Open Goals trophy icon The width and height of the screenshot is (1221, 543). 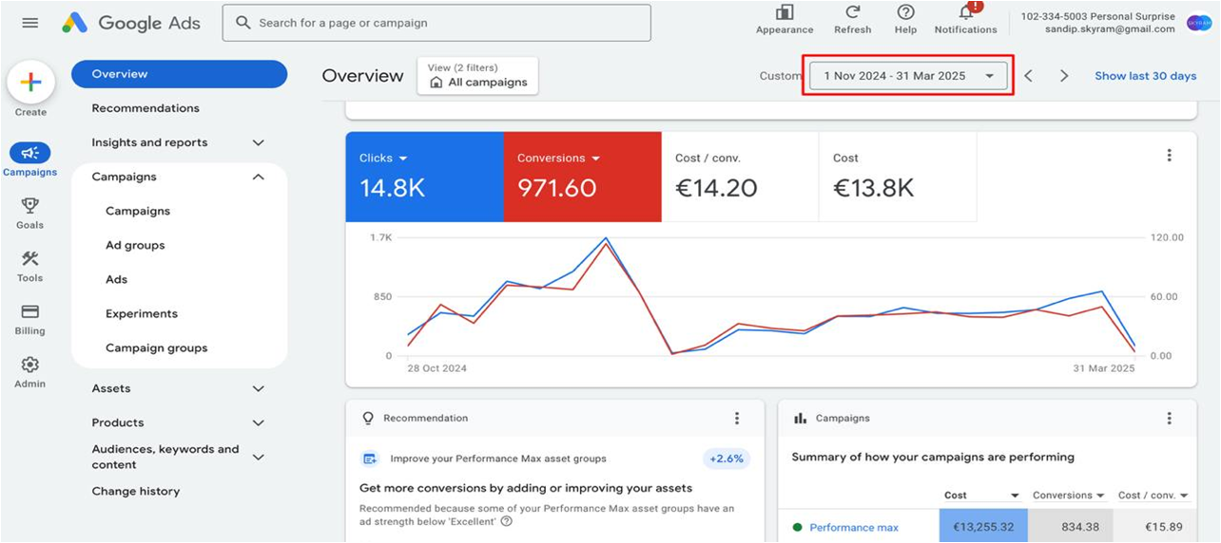(29, 205)
